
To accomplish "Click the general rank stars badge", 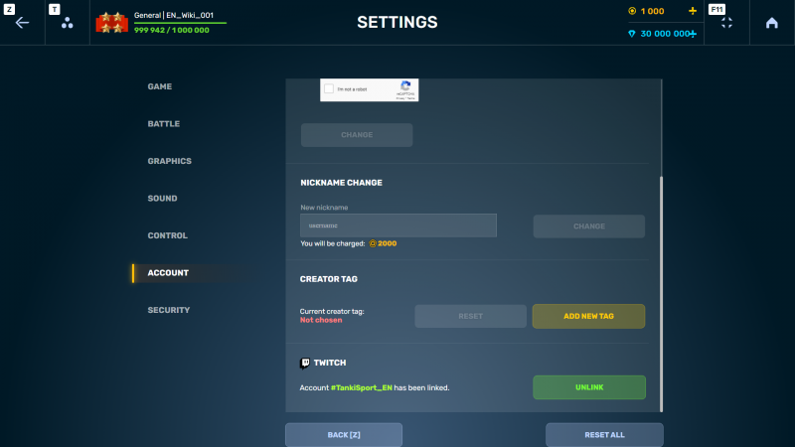I will 112,23.
